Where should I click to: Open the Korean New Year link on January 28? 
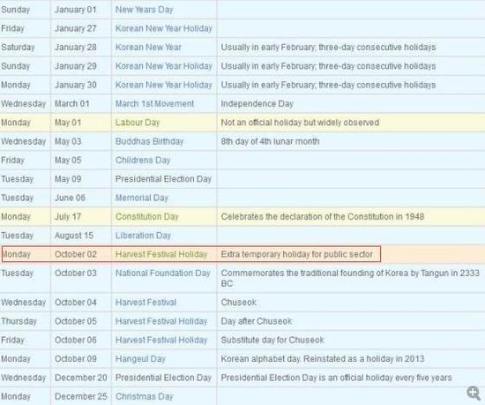(148, 47)
